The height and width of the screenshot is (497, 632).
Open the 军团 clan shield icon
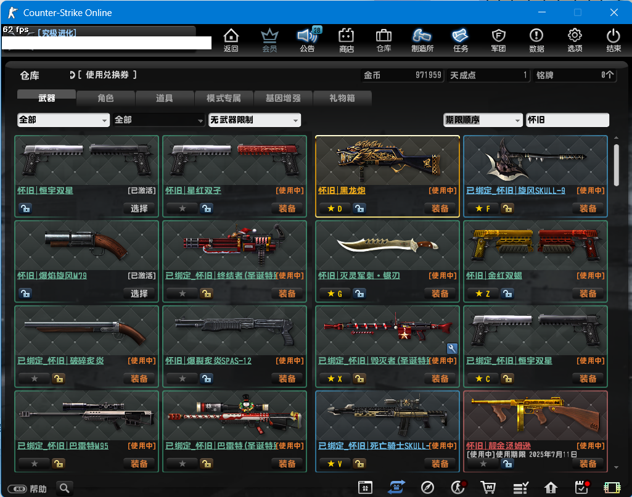click(499, 40)
